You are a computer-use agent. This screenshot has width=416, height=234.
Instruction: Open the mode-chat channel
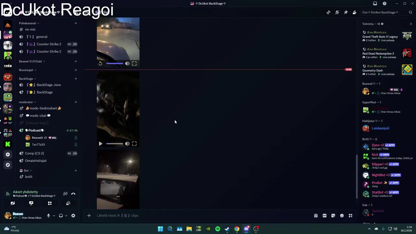point(48,115)
